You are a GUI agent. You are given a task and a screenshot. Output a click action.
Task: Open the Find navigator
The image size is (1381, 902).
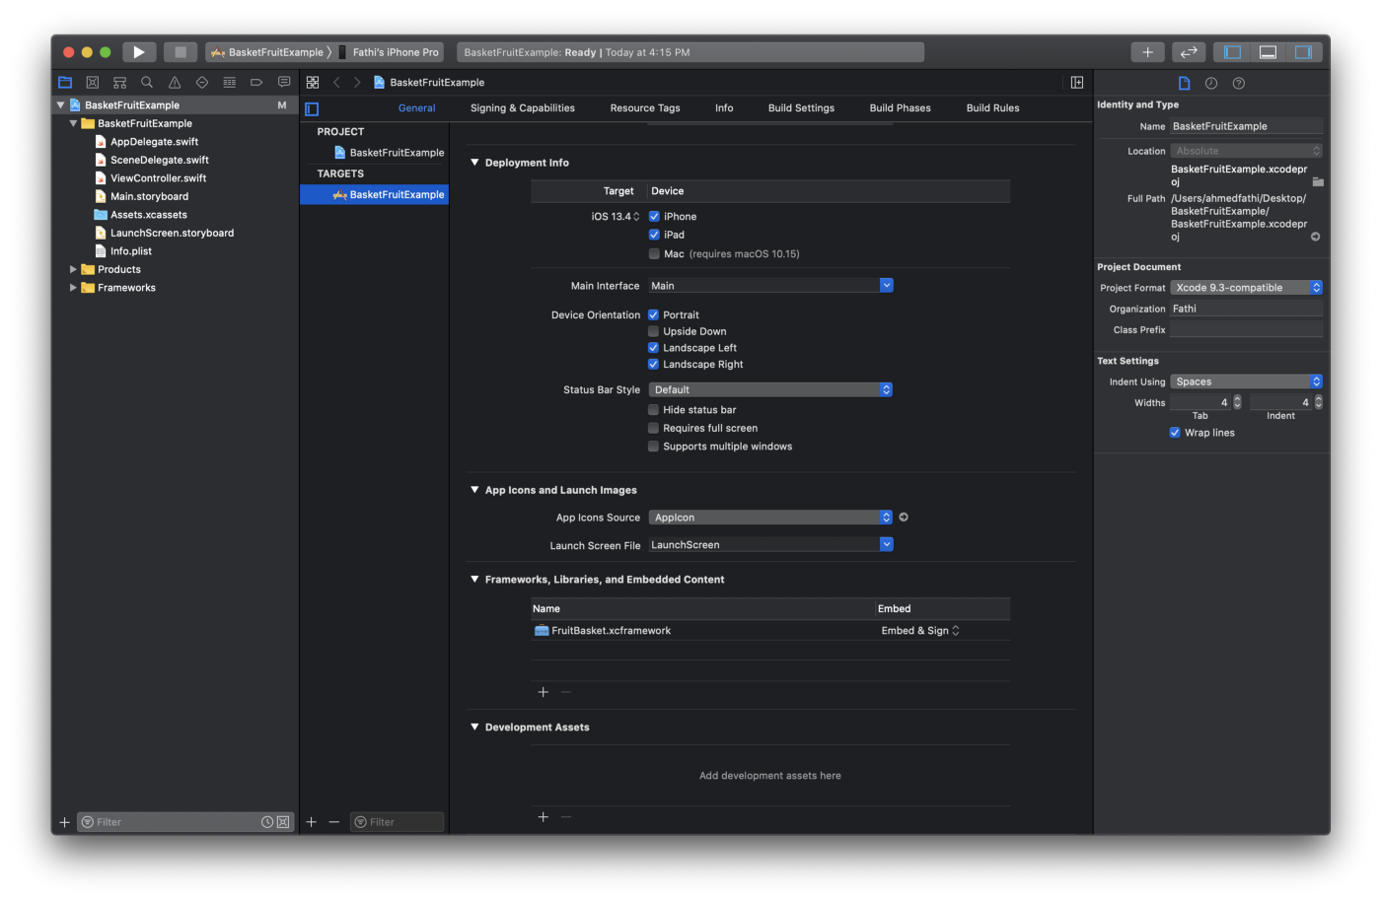146,82
